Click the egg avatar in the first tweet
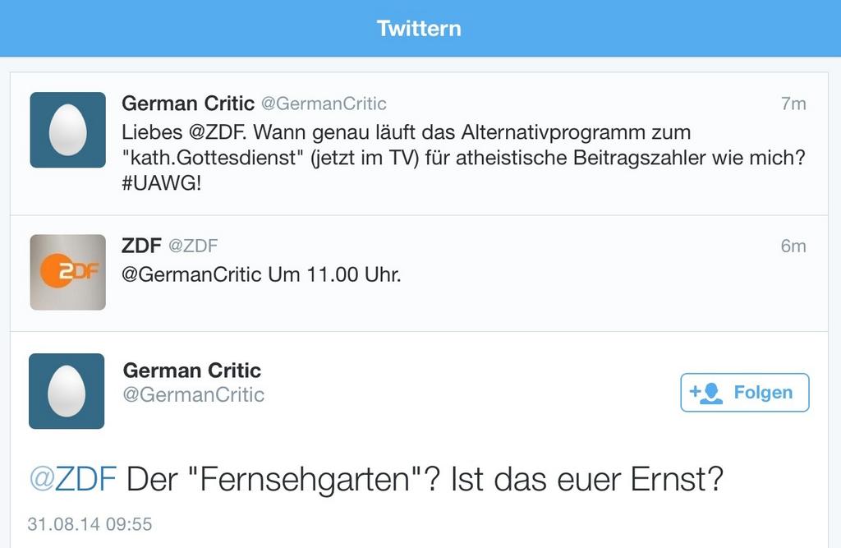Image resolution: width=841 pixels, height=548 pixels. (x=67, y=130)
